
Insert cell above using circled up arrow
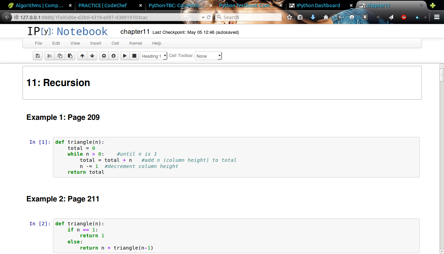(x=104, y=56)
